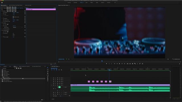
Task: Open the Program monitor settings wrench
Action: [x=173, y=59]
